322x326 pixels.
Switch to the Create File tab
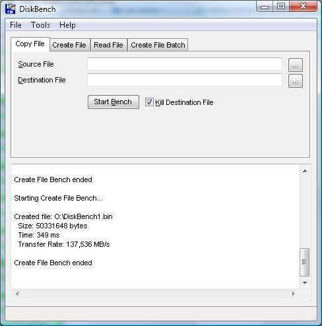[x=69, y=45]
